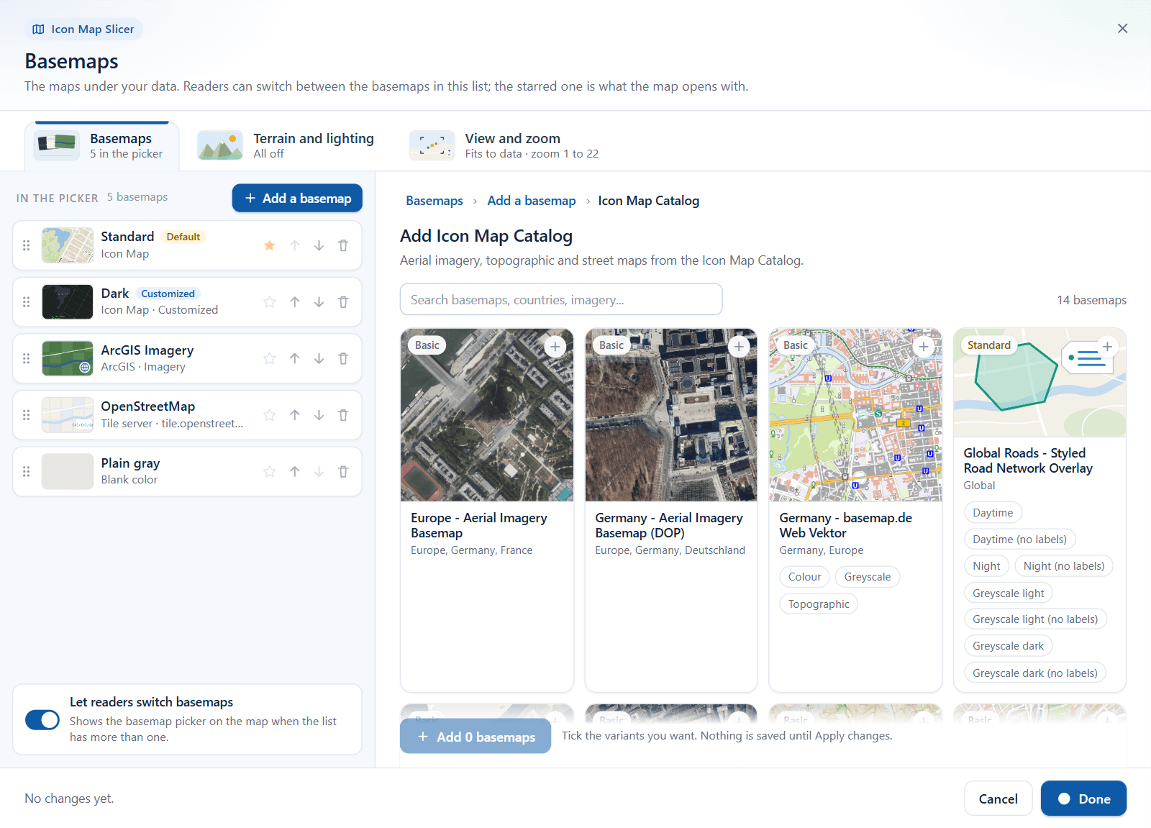The image size is (1151, 828).
Task: Tick the Night (no labels) variant
Action: pos(1064,566)
